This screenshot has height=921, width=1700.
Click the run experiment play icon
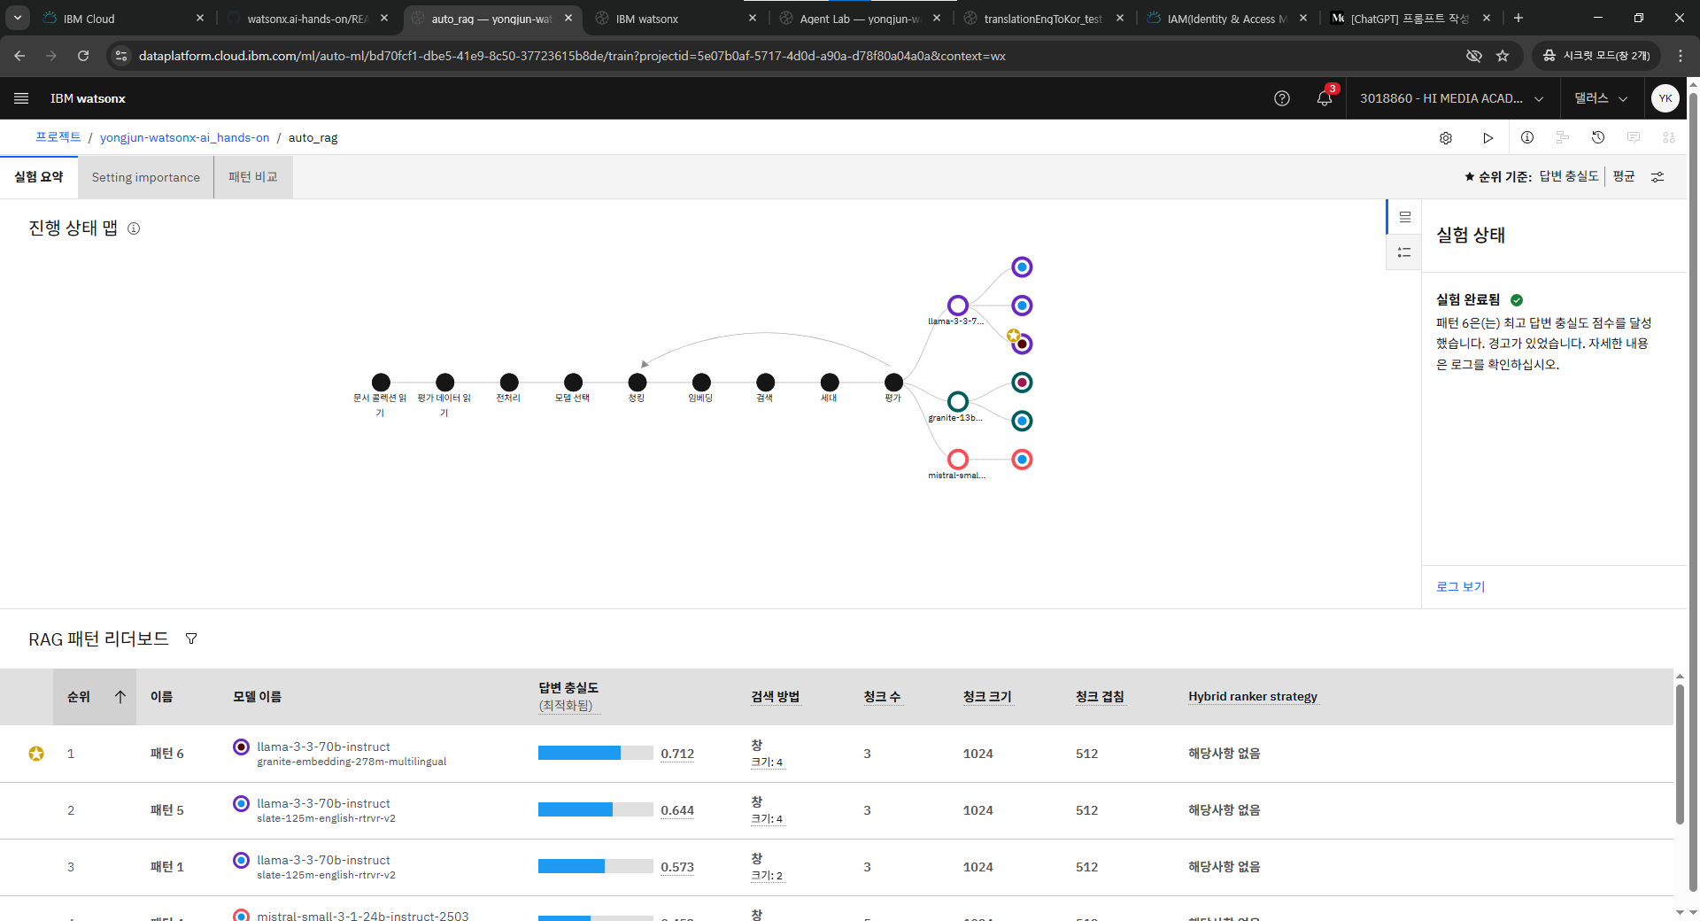pyautogui.click(x=1487, y=138)
